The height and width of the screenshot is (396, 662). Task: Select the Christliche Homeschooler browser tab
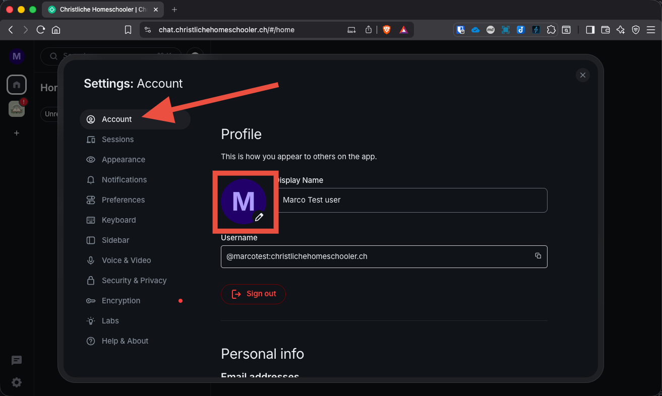click(104, 10)
